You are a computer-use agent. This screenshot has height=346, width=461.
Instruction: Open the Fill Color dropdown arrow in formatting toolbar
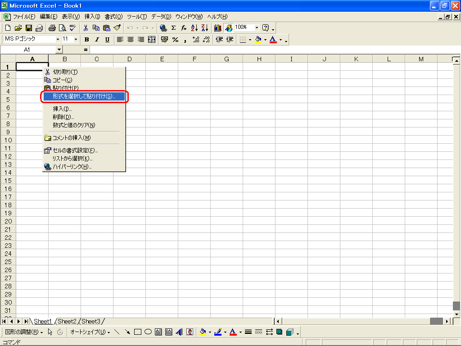point(265,40)
